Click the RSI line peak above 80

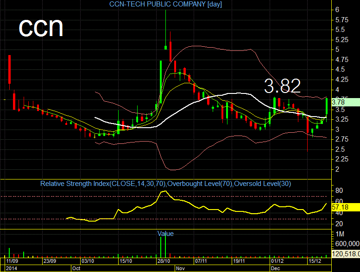point(165,191)
